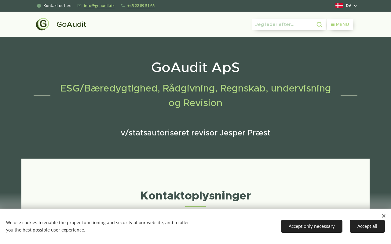Go to GoAudit home title link
The width and height of the screenshot is (391, 244).
(71, 24)
